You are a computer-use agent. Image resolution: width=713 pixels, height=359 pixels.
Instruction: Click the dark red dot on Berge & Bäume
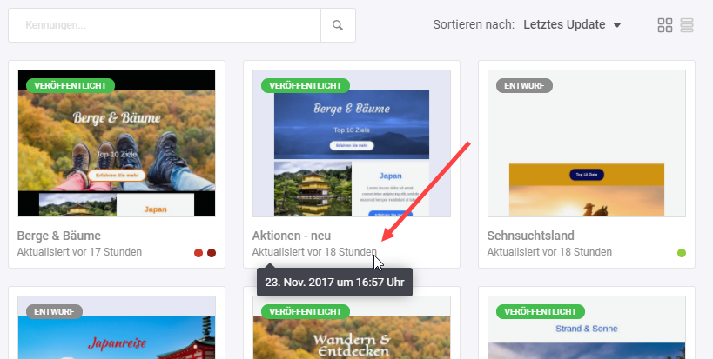pyautogui.click(x=212, y=253)
